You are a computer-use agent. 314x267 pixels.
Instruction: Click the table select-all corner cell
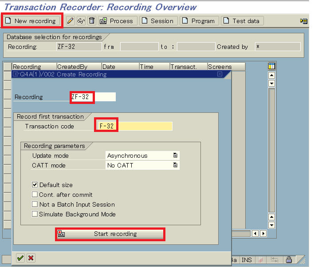click(8, 67)
